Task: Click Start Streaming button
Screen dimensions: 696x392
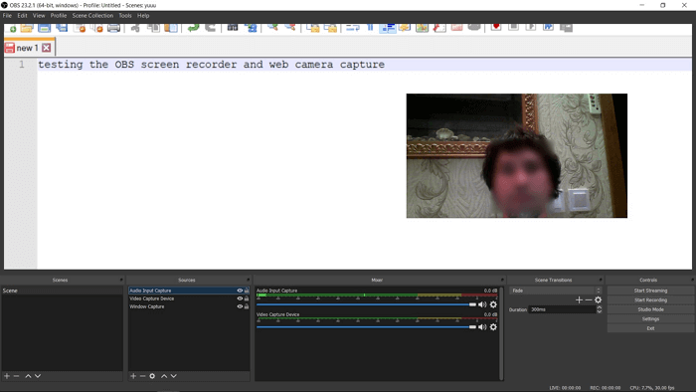Action: (650, 291)
